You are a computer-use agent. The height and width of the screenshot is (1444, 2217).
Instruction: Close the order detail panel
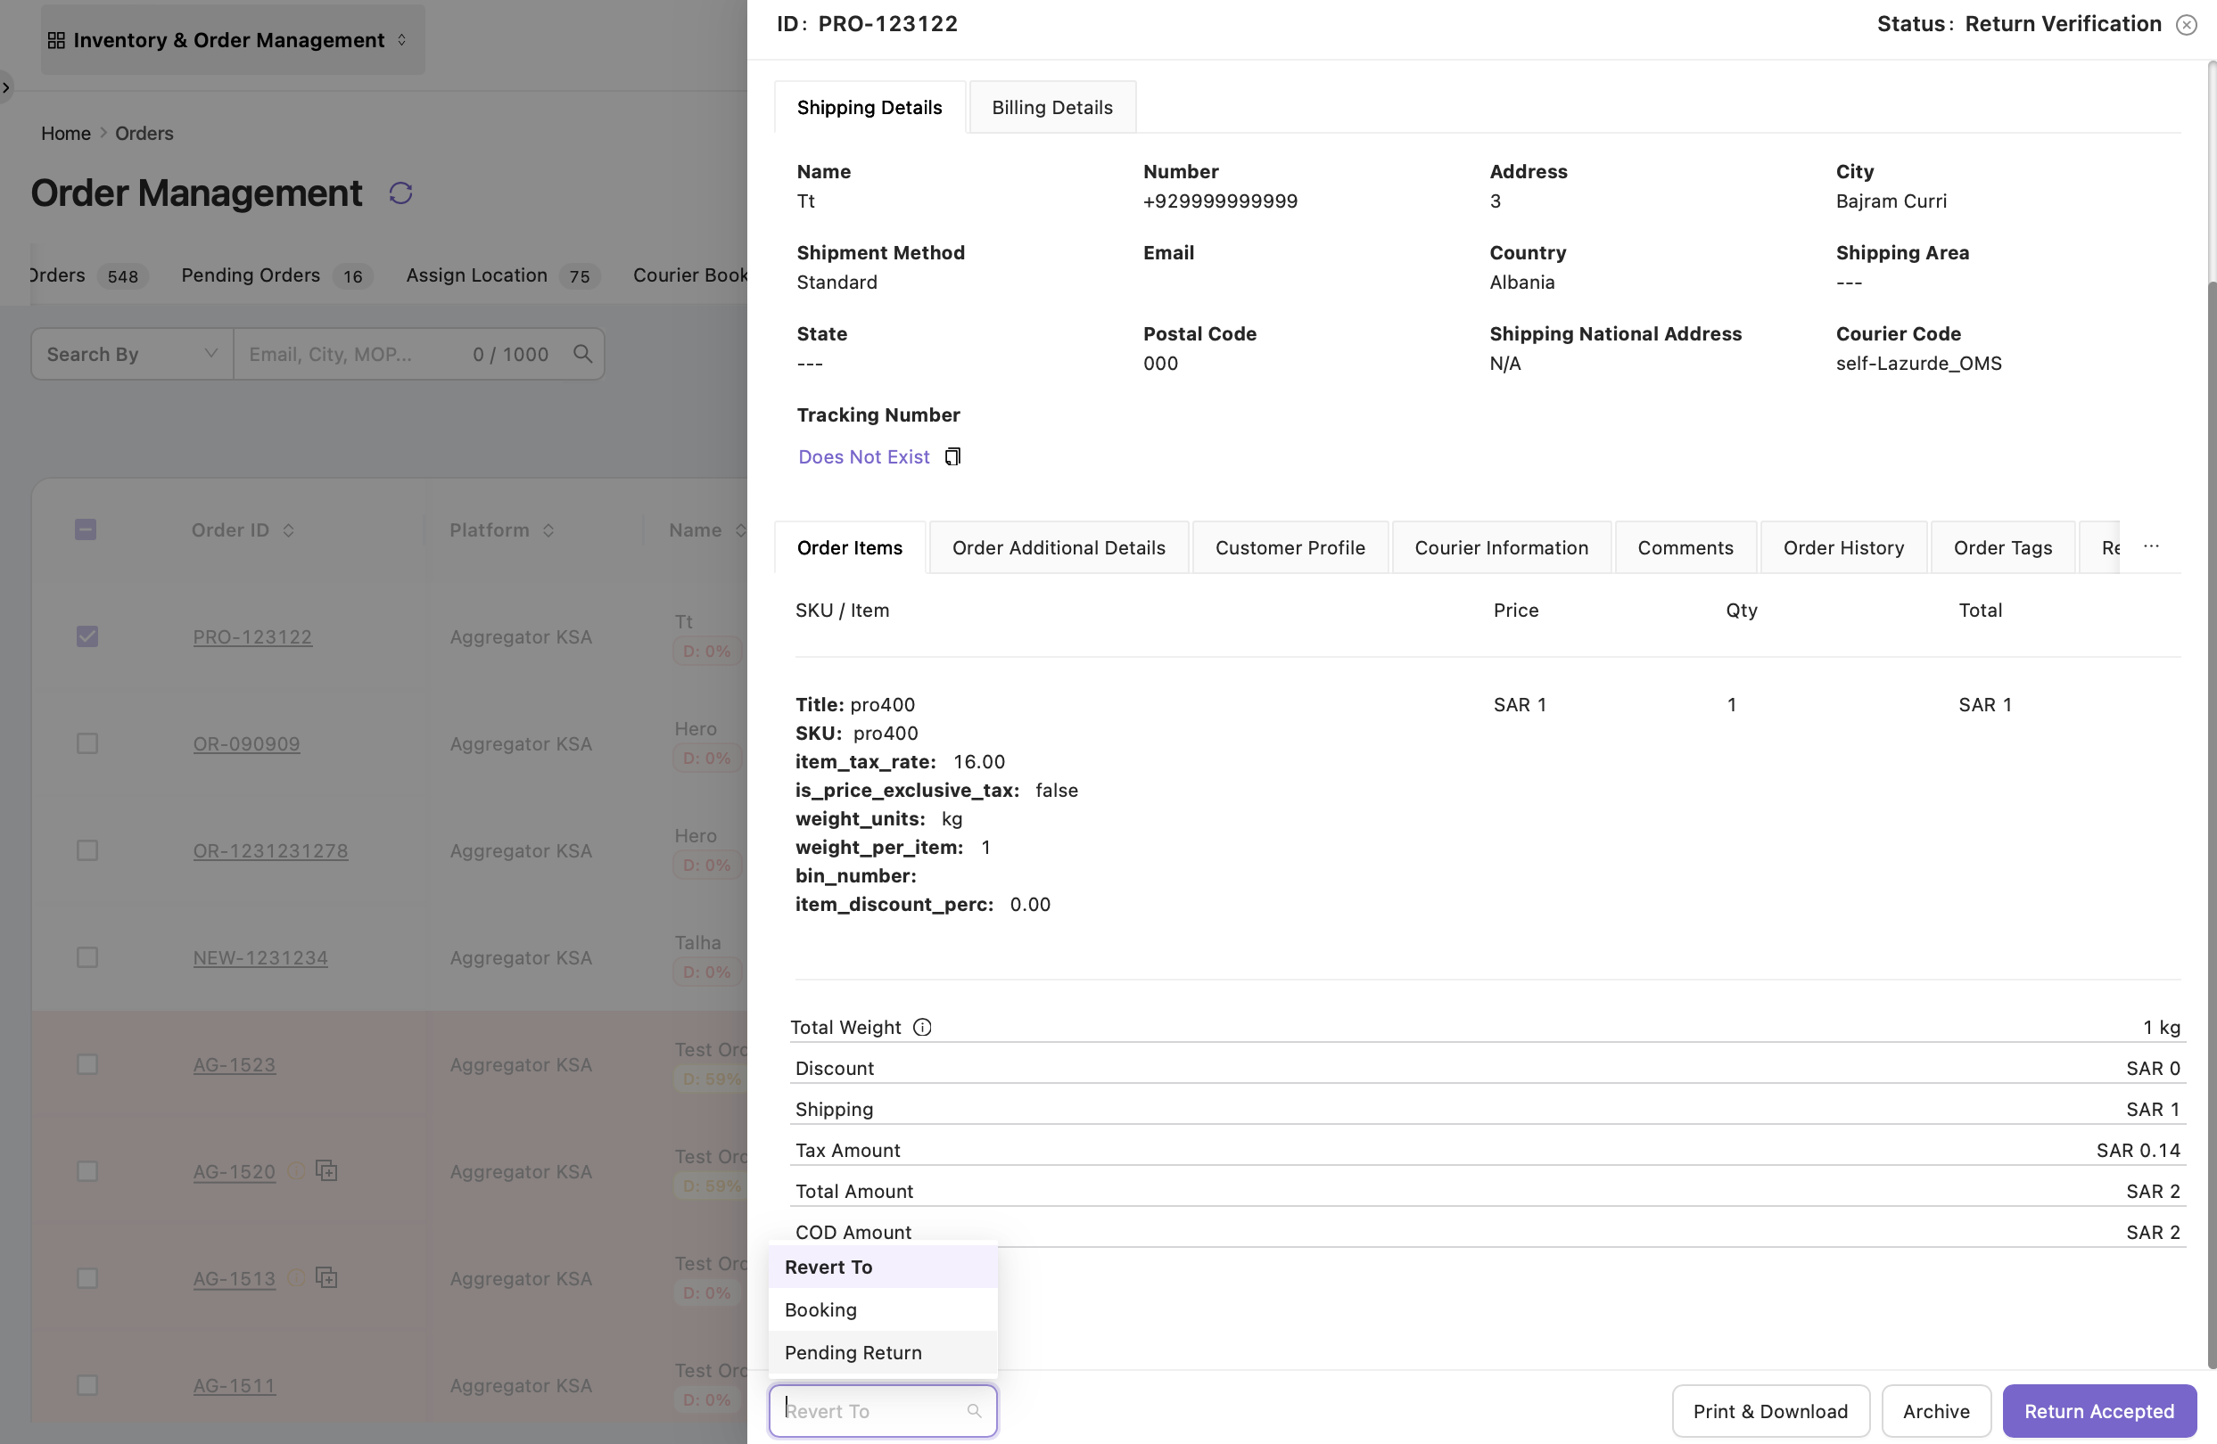tap(2187, 24)
